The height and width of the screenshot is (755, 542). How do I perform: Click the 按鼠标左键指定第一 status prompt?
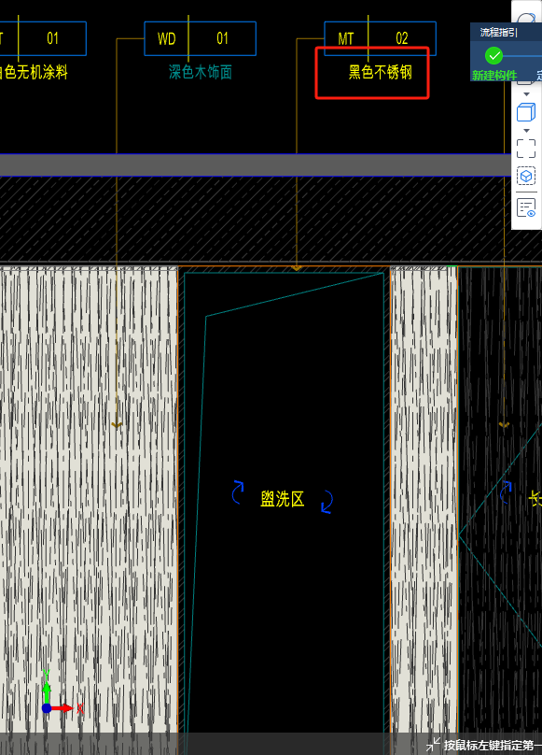click(493, 745)
